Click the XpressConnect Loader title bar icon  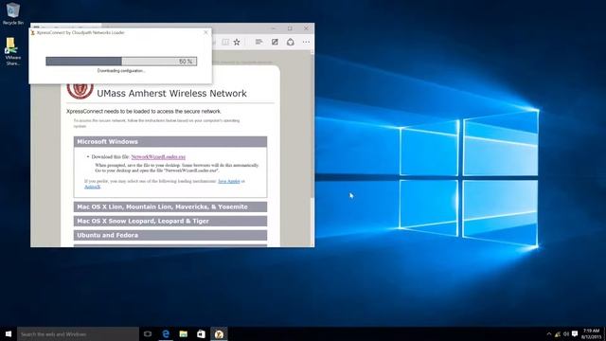(x=33, y=33)
